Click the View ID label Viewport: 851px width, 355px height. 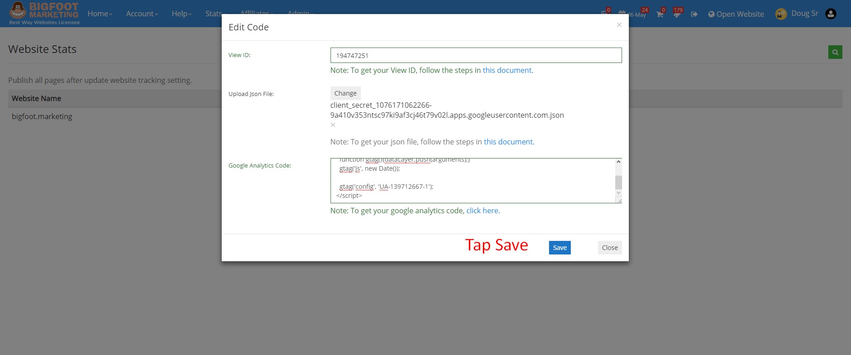(239, 55)
